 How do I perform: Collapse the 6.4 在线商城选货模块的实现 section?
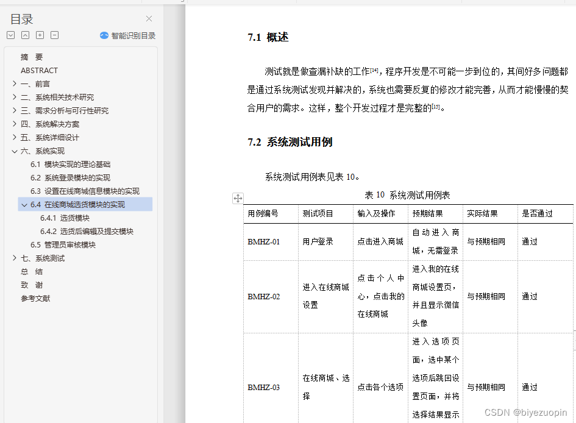[24, 205]
